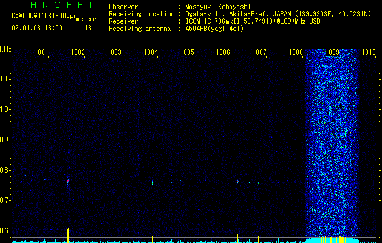Click the 0.7 kHz frequency axis label
This screenshot has height=243, width=382.
(x=5, y=200)
